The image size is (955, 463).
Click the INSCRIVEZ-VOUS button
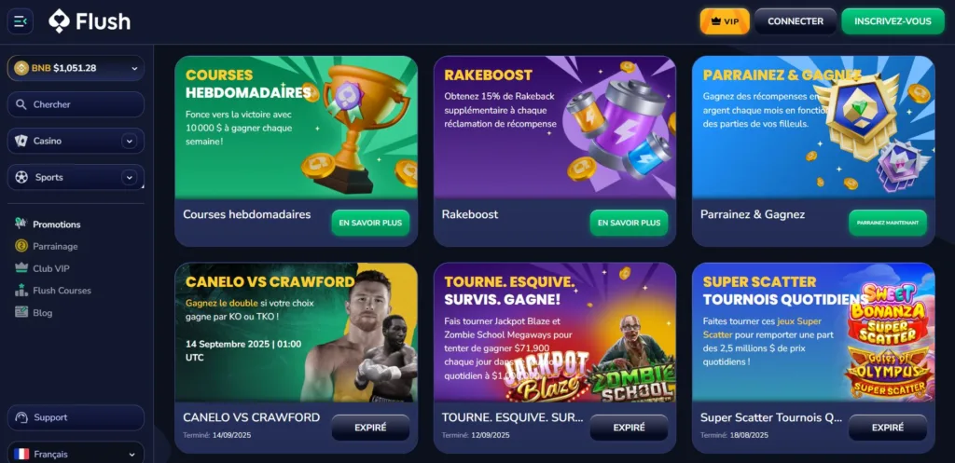893,21
